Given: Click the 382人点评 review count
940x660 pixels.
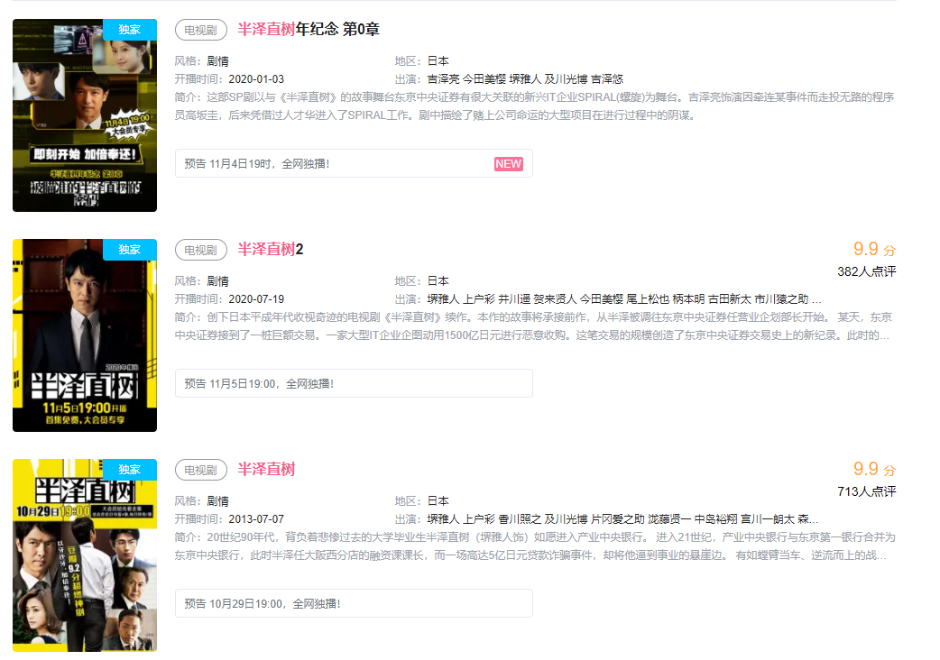Looking at the screenshot, I should 866,271.
